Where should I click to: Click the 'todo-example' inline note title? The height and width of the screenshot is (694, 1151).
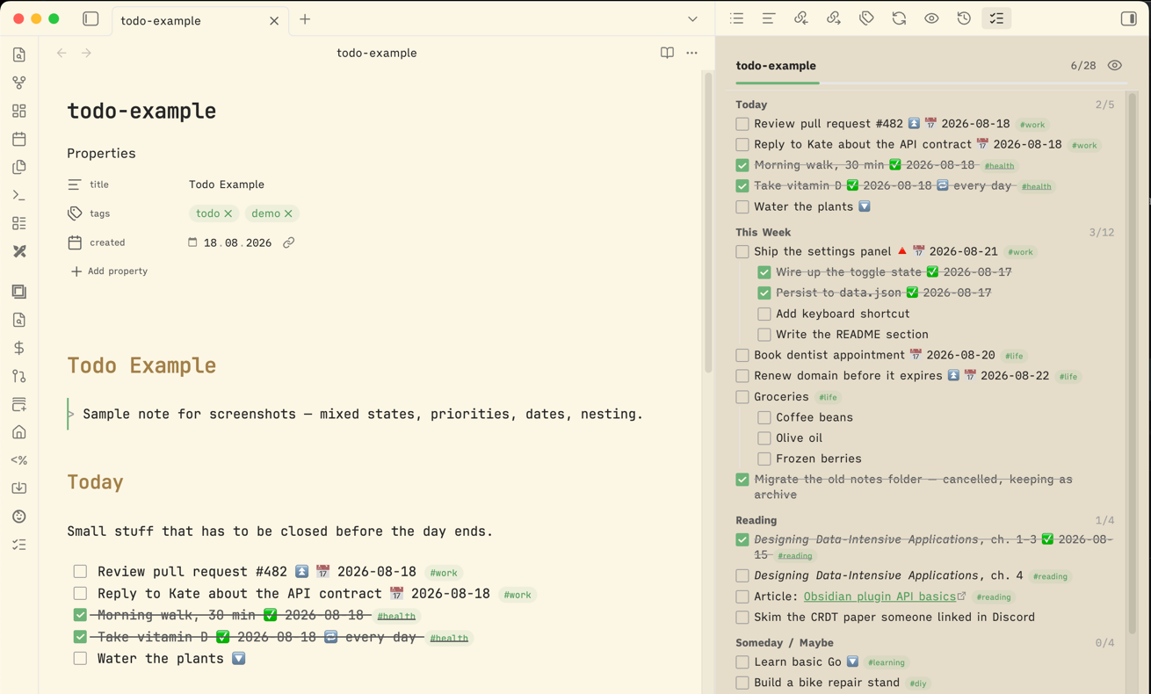click(141, 111)
